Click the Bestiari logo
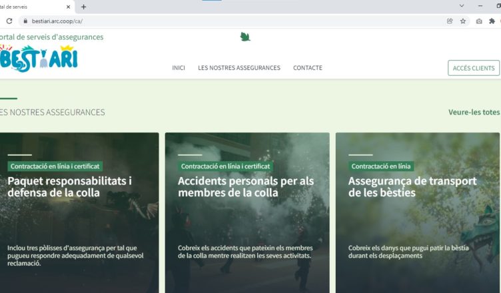The width and height of the screenshot is (501, 293). click(39, 59)
